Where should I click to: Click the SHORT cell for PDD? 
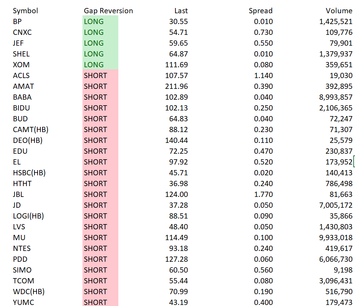[100, 259]
